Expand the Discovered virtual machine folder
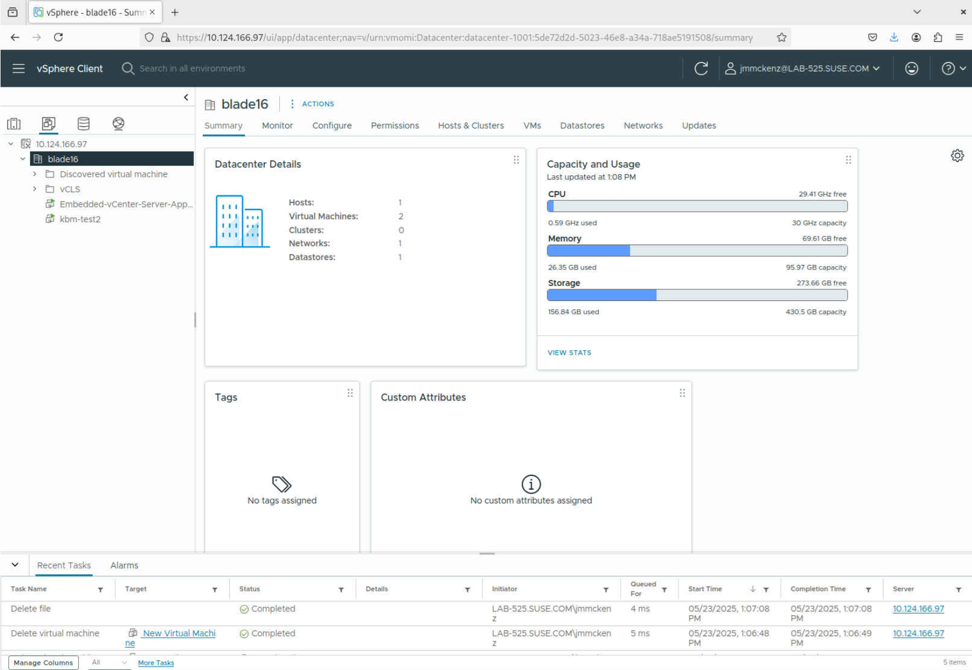Viewport: 972px width, 670px height. tap(34, 174)
